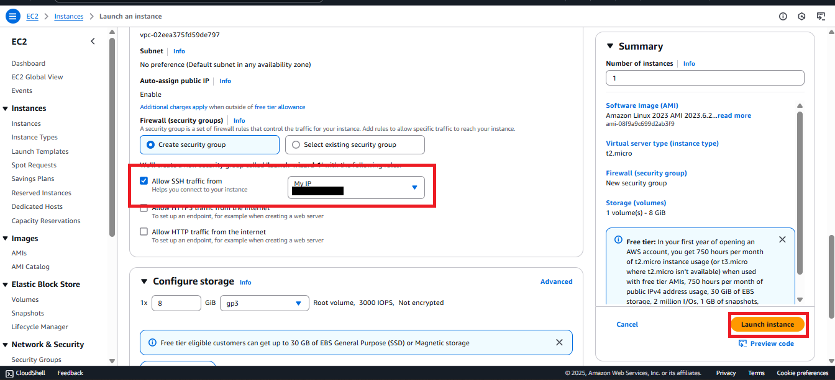The width and height of the screenshot is (835, 380).
Task: Click Info link next to Firewall security groups
Action: coord(239,121)
